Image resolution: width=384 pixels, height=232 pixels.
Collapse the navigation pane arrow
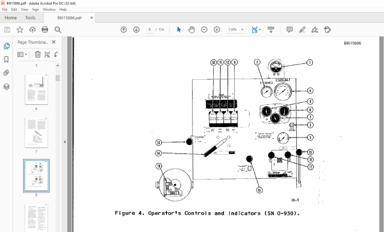coord(65,142)
